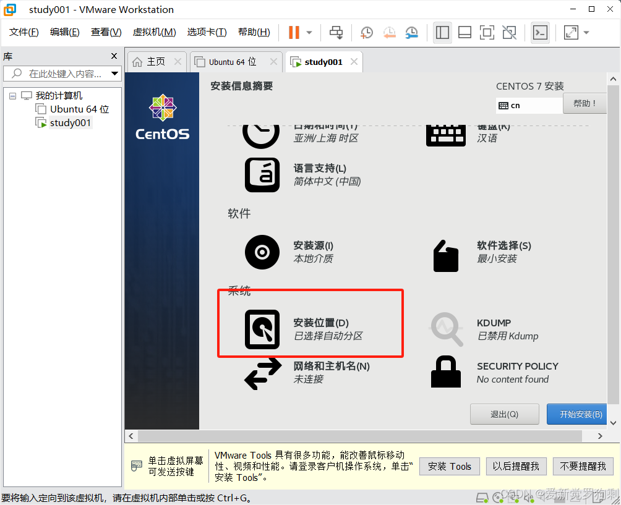Open the 帮助(H) menu

pyautogui.click(x=254, y=32)
